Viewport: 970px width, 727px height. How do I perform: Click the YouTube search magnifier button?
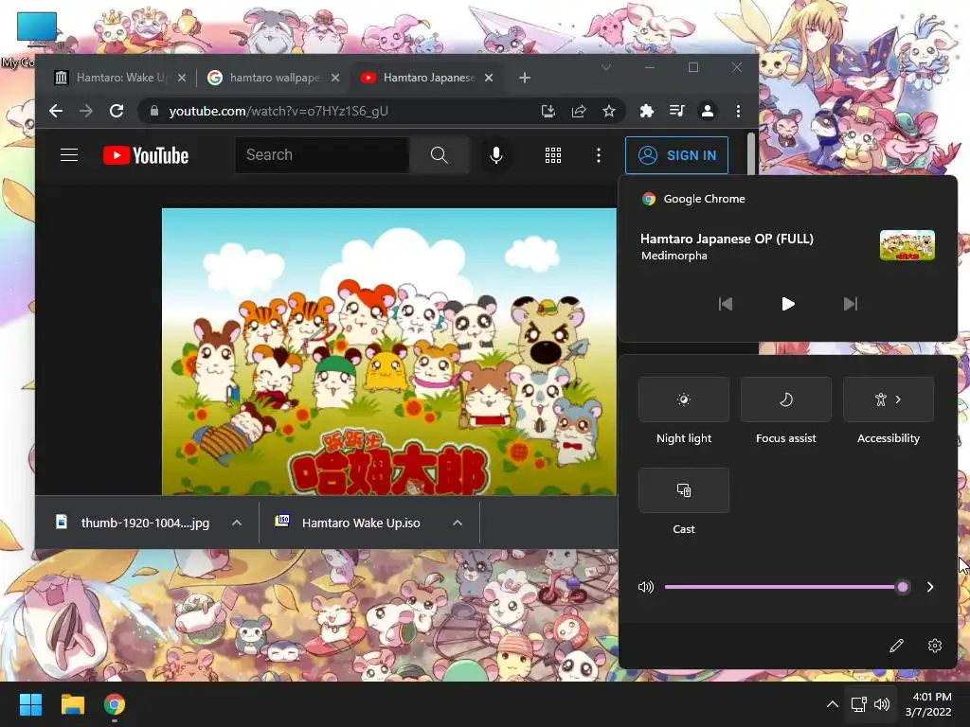click(440, 154)
